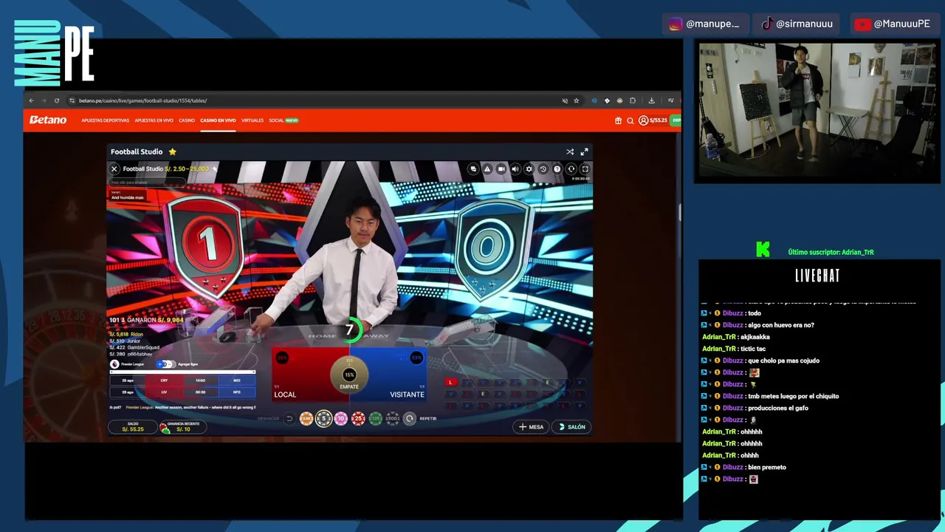Viewport: 945px width, 532px height.
Task: Select the black 500 chip
Action: (393, 419)
